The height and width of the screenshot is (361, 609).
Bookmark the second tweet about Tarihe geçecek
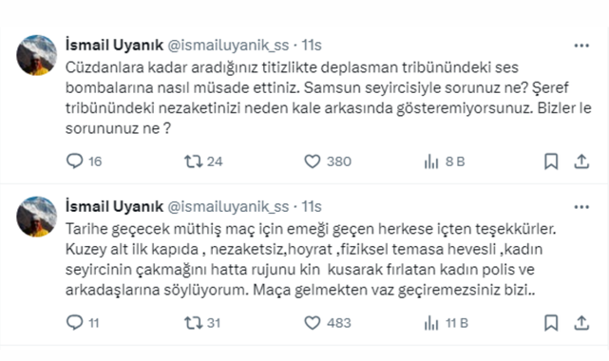551,323
